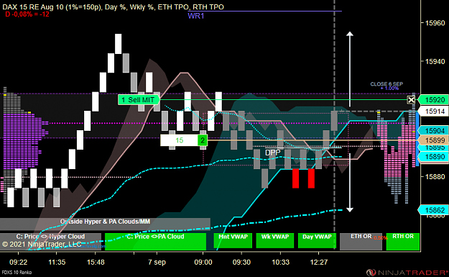
Task: Click the 09:22 time axis label
Action: (19, 262)
